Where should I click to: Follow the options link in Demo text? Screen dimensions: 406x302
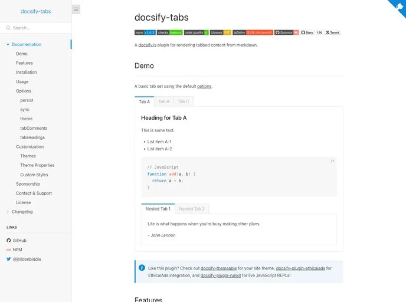[x=204, y=86]
